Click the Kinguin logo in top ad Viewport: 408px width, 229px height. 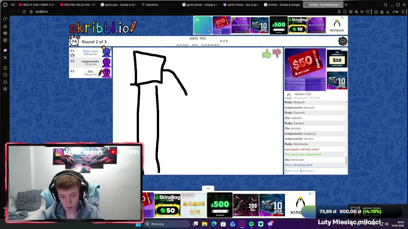click(337, 25)
